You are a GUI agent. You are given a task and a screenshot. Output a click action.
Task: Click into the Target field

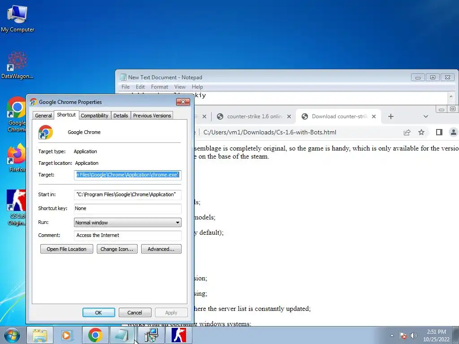pyautogui.click(x=128, y=175)
